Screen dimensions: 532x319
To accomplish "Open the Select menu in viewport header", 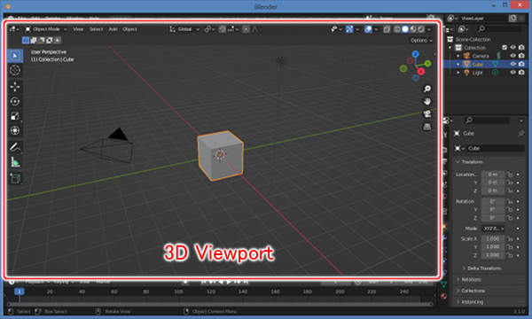I will point(96,29).
